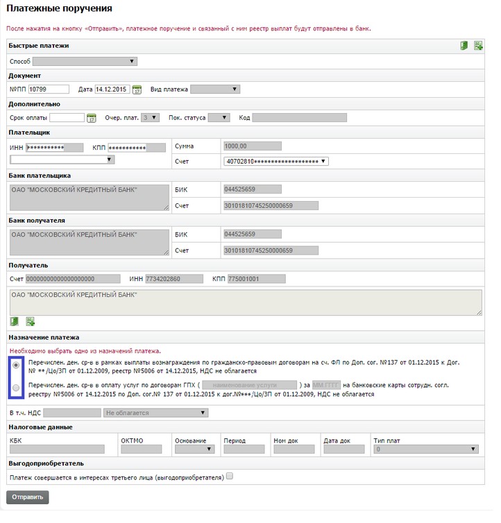501x523 pixels.
Task: Open the book icon in Быстрые платежи header
Action: (x=464, y=46)
